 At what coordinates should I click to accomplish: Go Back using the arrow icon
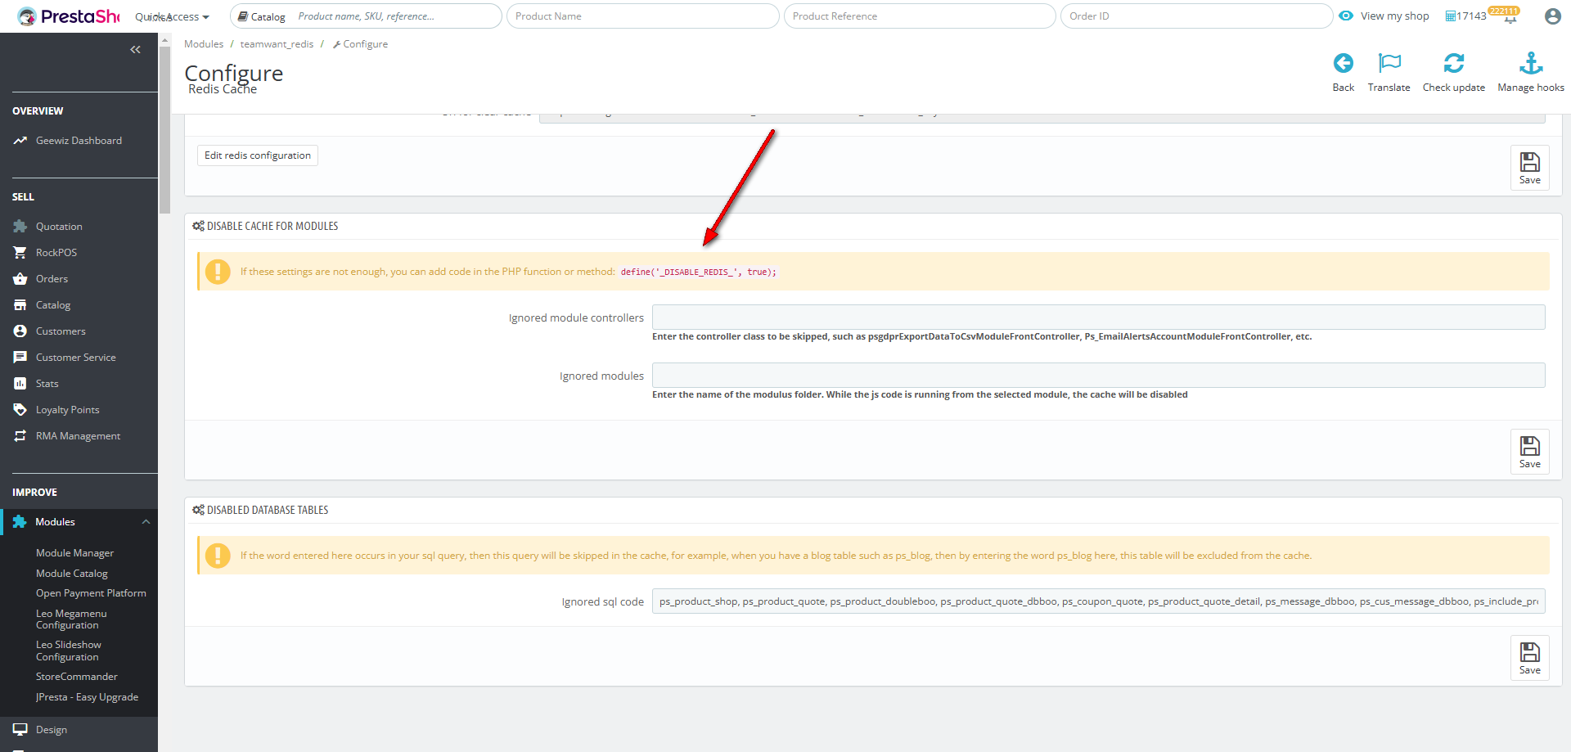(1343, 64)
